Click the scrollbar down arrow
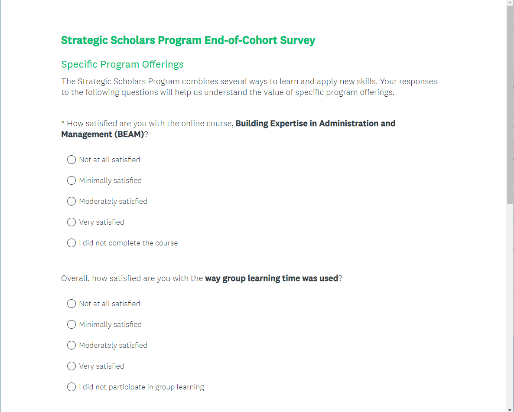The height and width of the screenshot is (412, 514). (510, 409)
